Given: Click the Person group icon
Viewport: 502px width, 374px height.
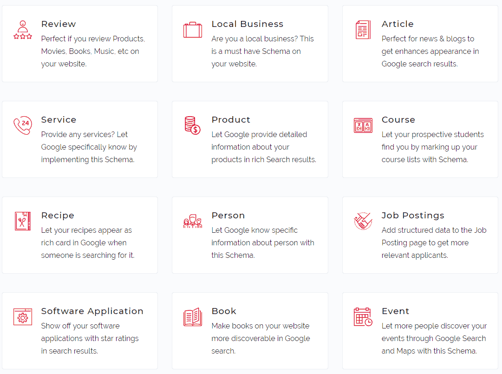Looking at the screenshot, I should coord(193,221).
